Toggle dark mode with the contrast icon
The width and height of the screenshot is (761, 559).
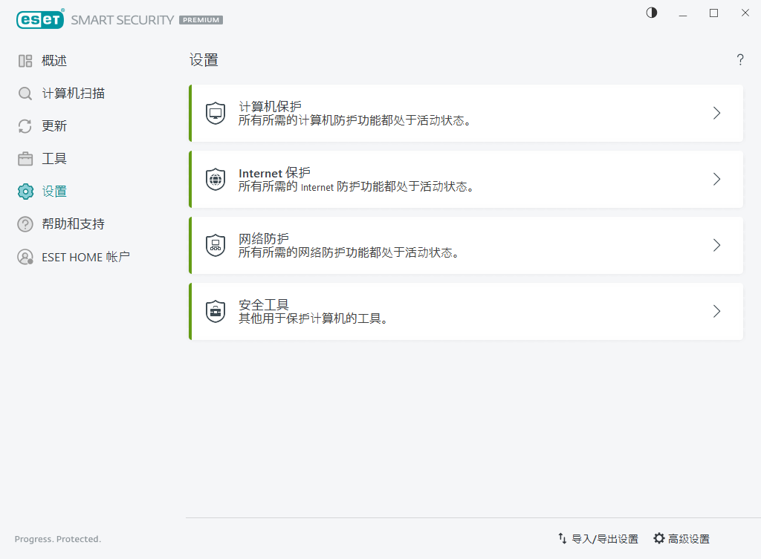pyautogui.click(x=651, y=13)
